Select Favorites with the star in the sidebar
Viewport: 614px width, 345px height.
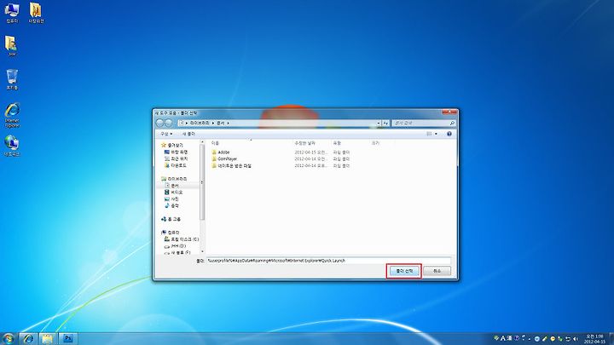(172, 145)
